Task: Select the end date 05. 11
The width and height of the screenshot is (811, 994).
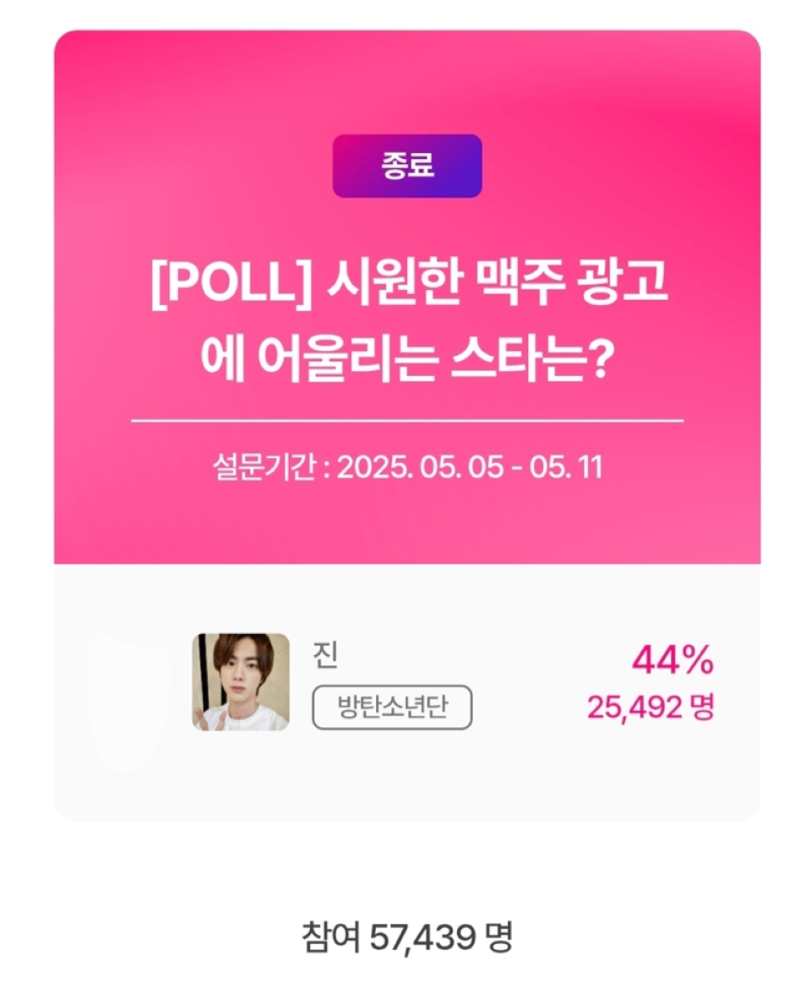Action: pos(566,468)
